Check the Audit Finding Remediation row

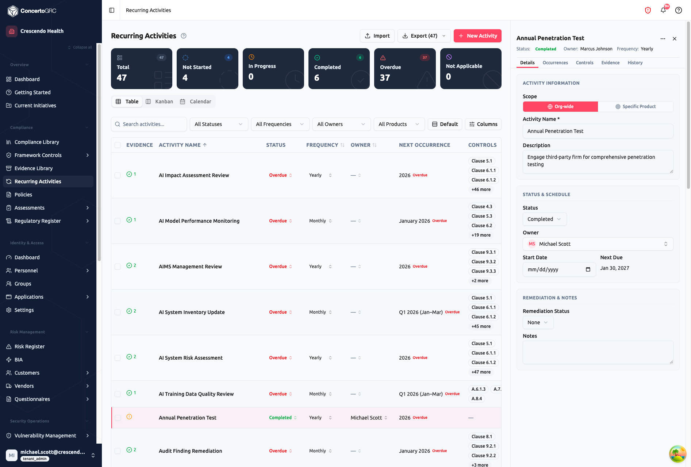click(x=118, y=451)
